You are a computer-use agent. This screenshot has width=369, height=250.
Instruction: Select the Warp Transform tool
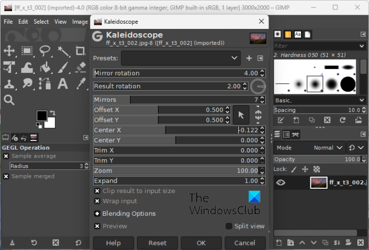tap(27, 67)
